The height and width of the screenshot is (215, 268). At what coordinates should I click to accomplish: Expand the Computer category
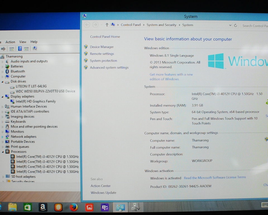(x=3, y=76)
